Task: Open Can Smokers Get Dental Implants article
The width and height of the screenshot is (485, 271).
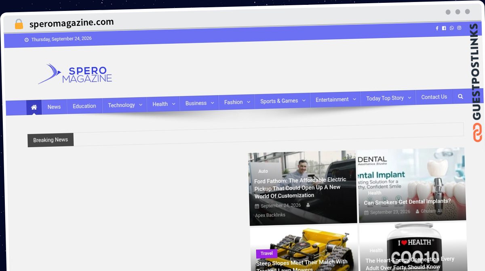Action: pos(407,201)
